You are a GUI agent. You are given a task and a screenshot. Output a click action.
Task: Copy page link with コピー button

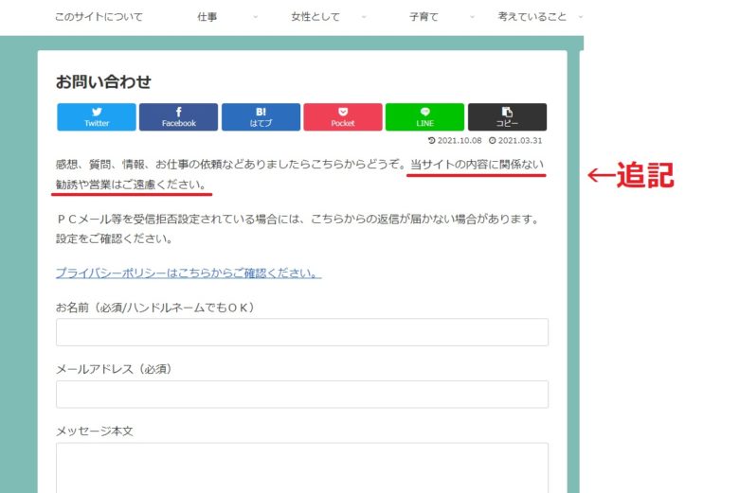click(x=507, y=116)
